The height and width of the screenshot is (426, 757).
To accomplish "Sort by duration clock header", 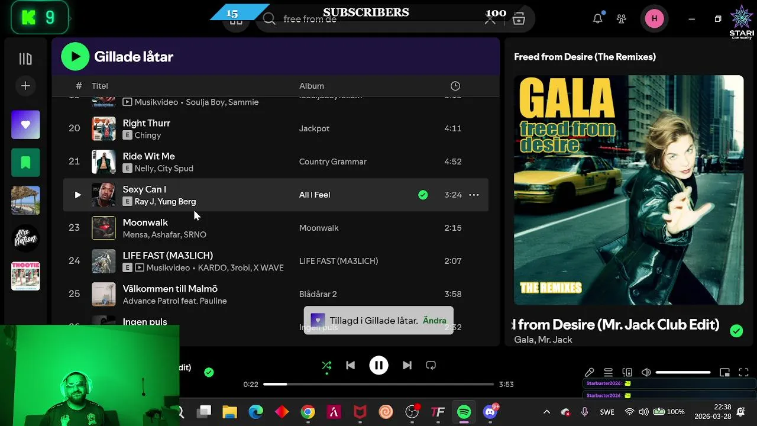I will point(455,86).
